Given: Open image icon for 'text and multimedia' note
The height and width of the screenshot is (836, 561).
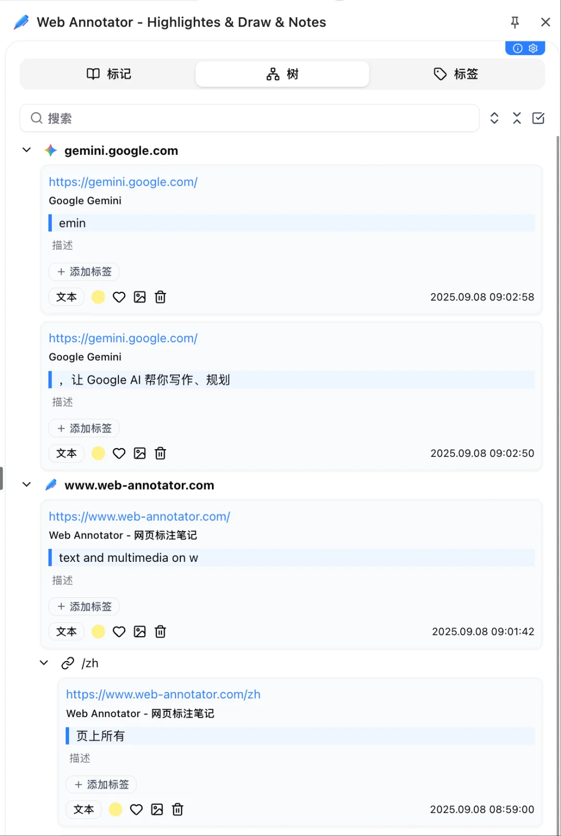Looking at the screenshot, I should pyautogui.click(x=140, y=631).
